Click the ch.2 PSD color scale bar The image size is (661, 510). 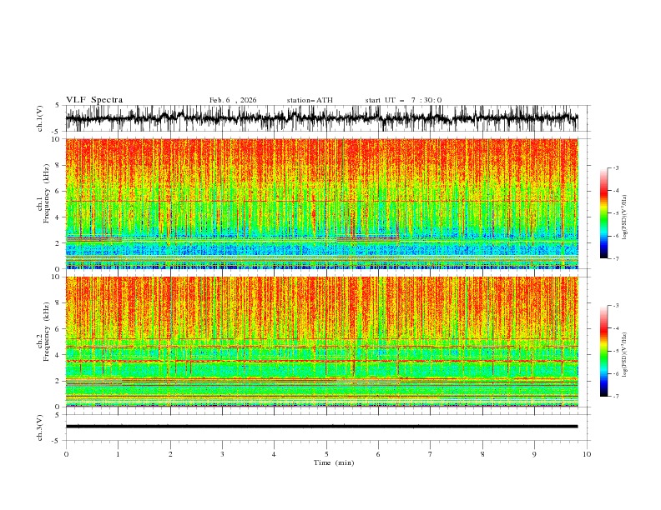[604, 351]
